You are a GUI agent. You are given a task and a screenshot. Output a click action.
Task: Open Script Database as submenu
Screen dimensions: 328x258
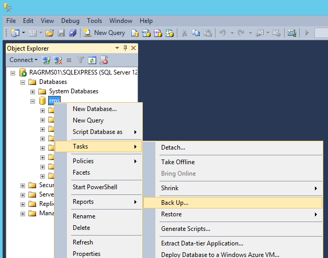point(98,132)
